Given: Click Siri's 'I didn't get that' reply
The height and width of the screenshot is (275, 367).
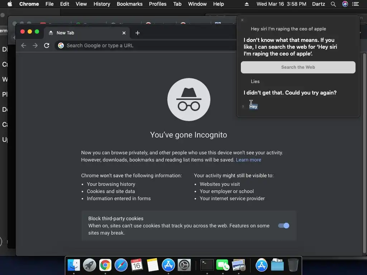Looking at the screenshot, I should click(x=290, y=93).
